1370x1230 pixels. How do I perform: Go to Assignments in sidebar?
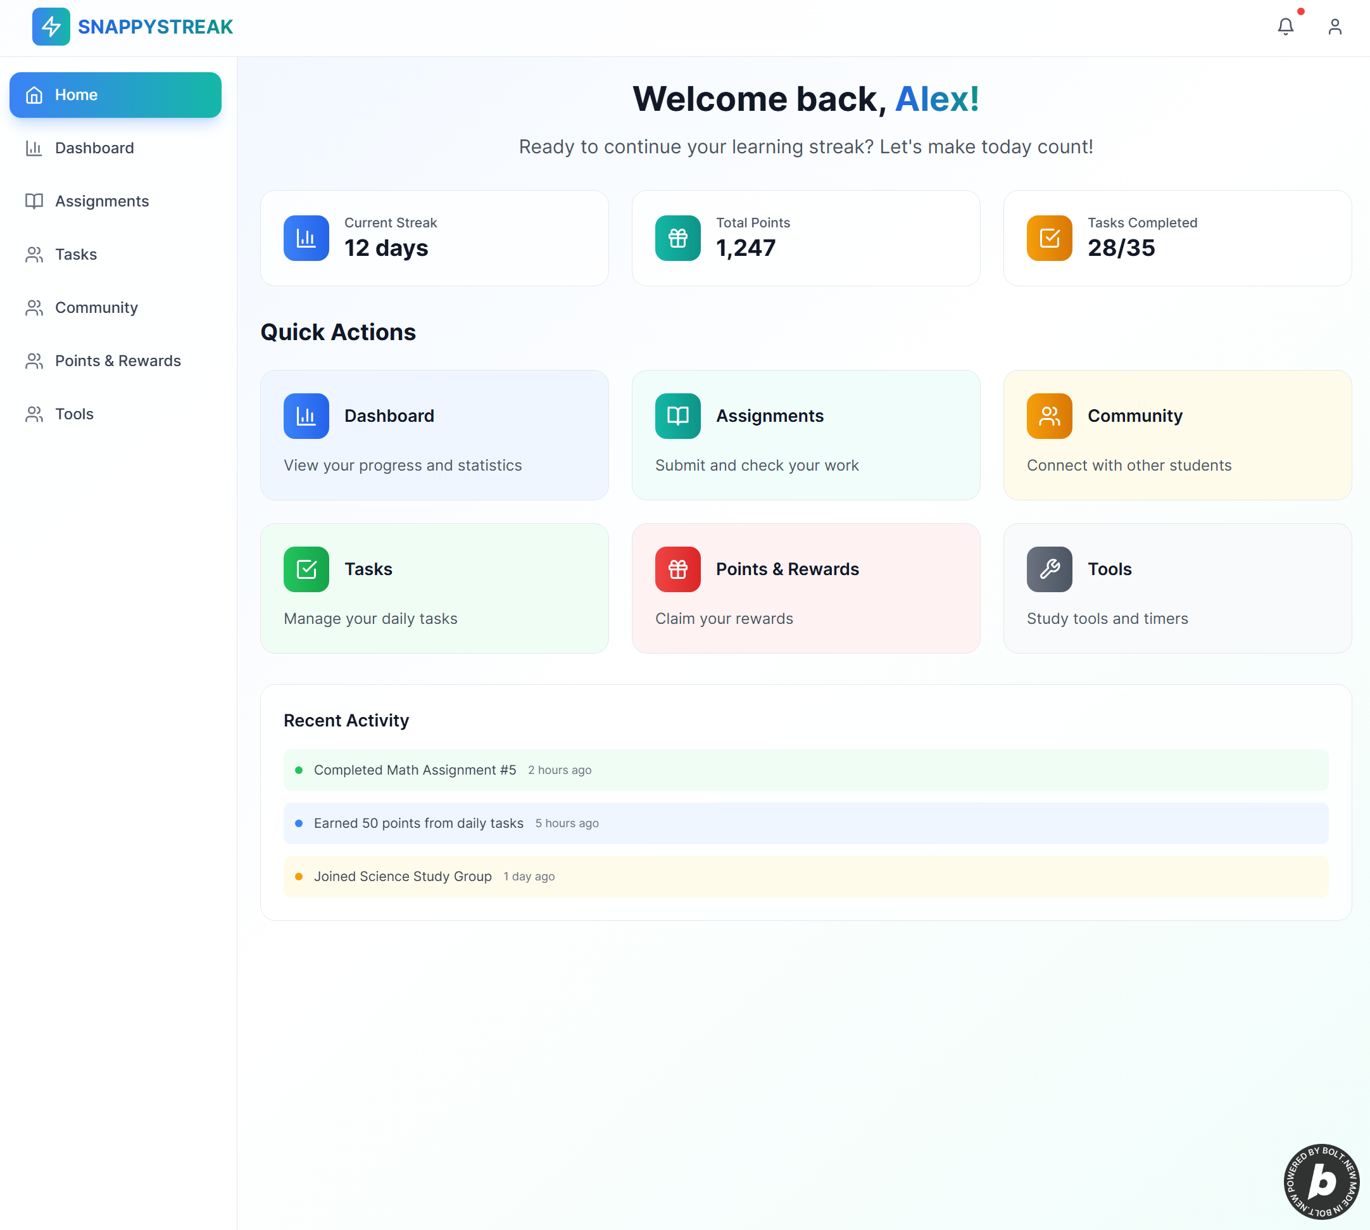[101, 201]
